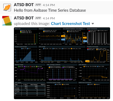Click the APP badge in second message

38,18
